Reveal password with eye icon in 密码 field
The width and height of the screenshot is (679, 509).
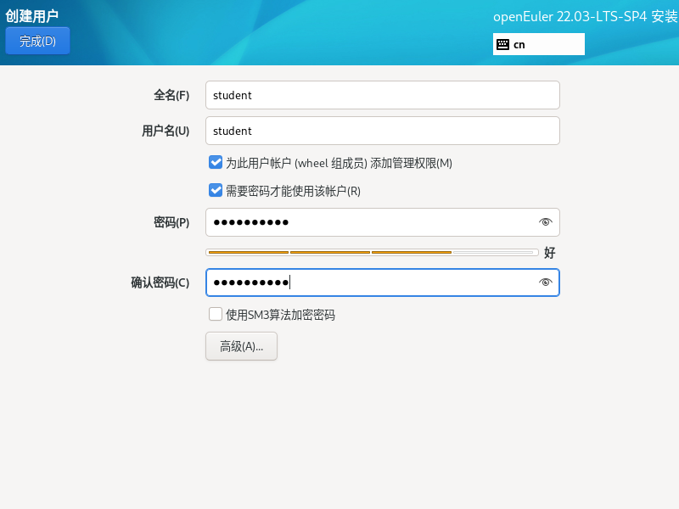click(545, 222)
